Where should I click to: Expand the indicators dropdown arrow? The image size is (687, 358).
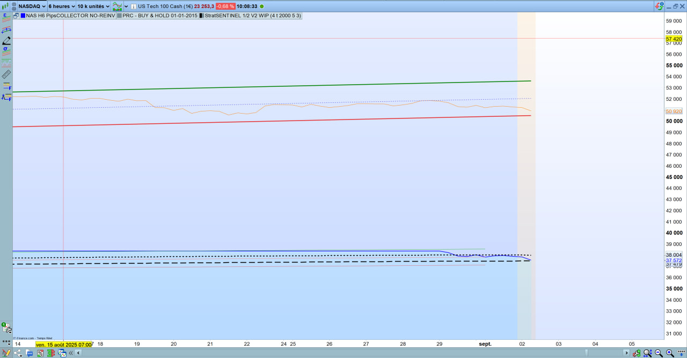(x=126, y=6)
